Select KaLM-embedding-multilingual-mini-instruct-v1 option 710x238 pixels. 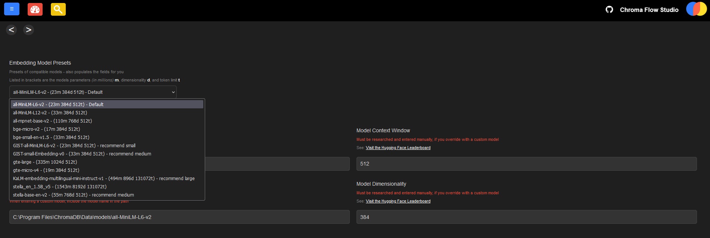pyautogui.click(x=107, y=178)
